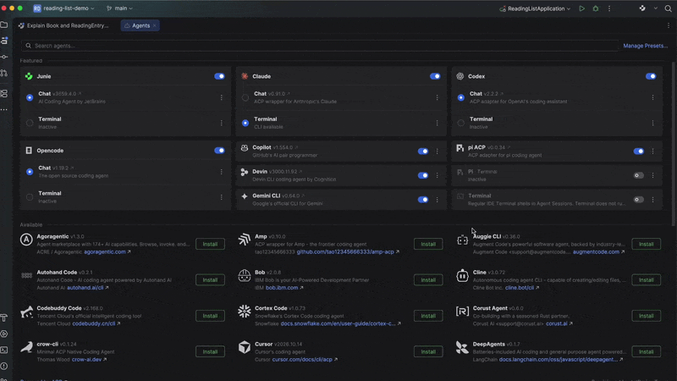
Task: Disable the Claude agent toggle
Action: (435, 76)
